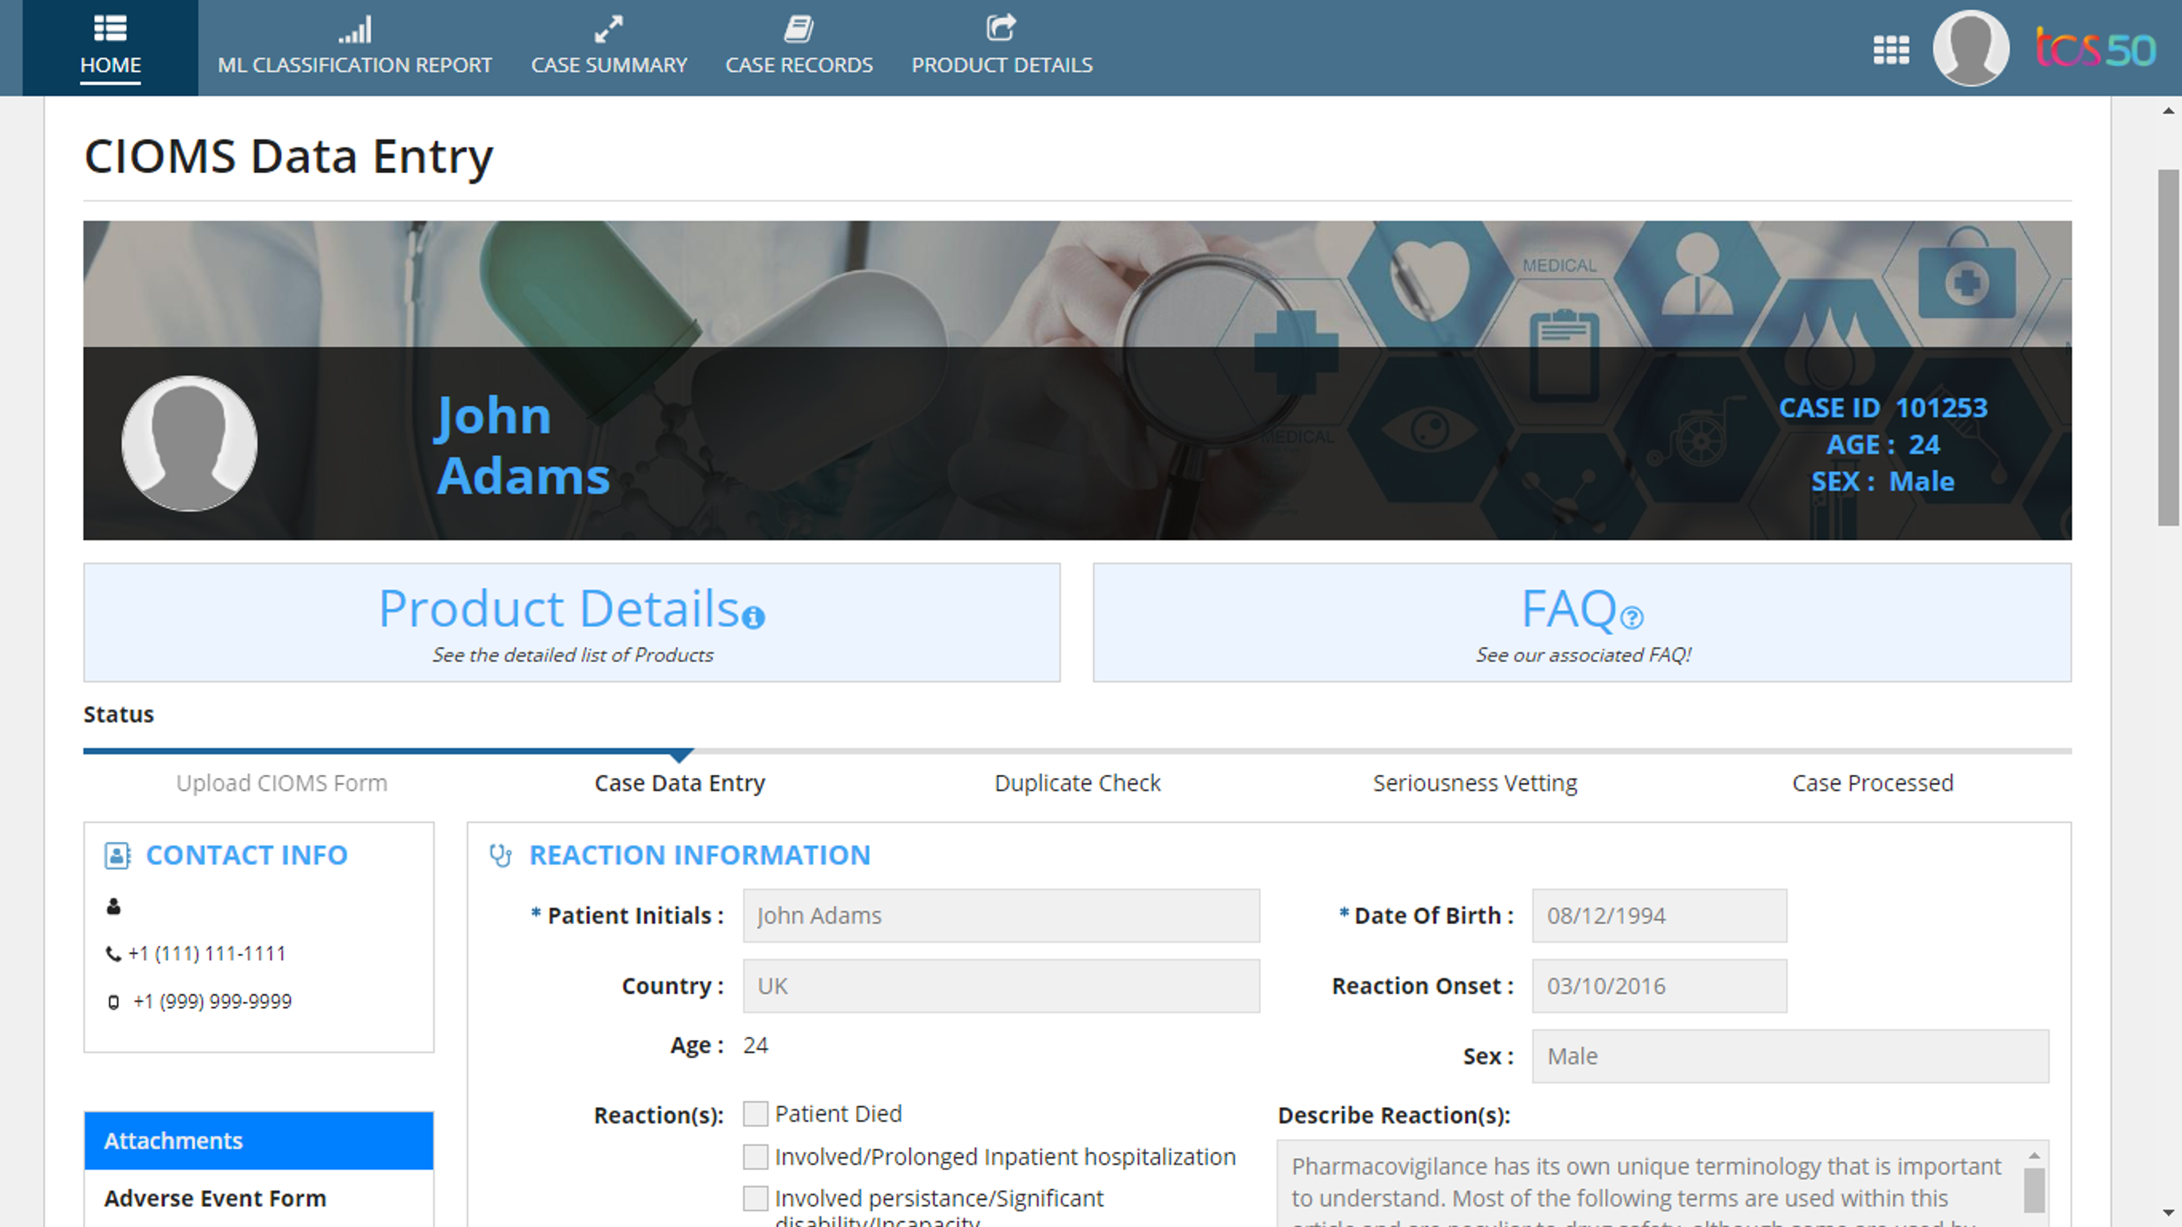Screen dimensions: 2182x1227
Task: Click the Case Records book icon
Action: 798,29
